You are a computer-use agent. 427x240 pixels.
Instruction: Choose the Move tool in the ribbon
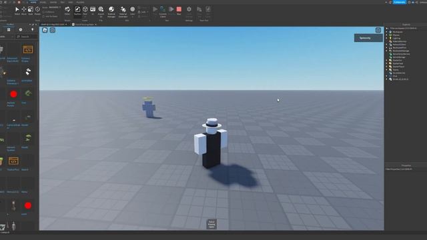click(x=24, y=11)
